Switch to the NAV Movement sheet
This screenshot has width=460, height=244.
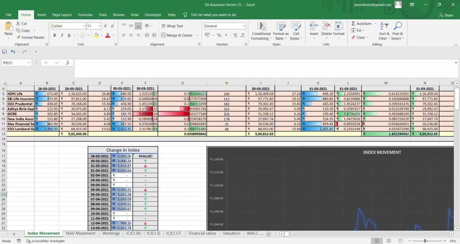click(x=80, y=233)
